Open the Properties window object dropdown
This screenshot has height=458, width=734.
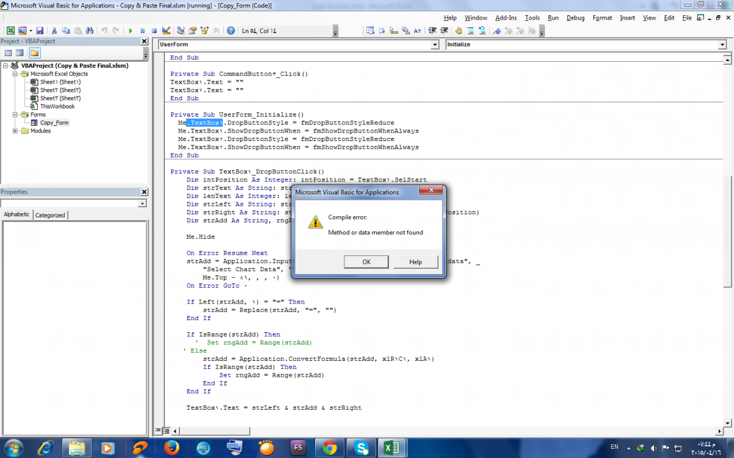click(143, 203)
